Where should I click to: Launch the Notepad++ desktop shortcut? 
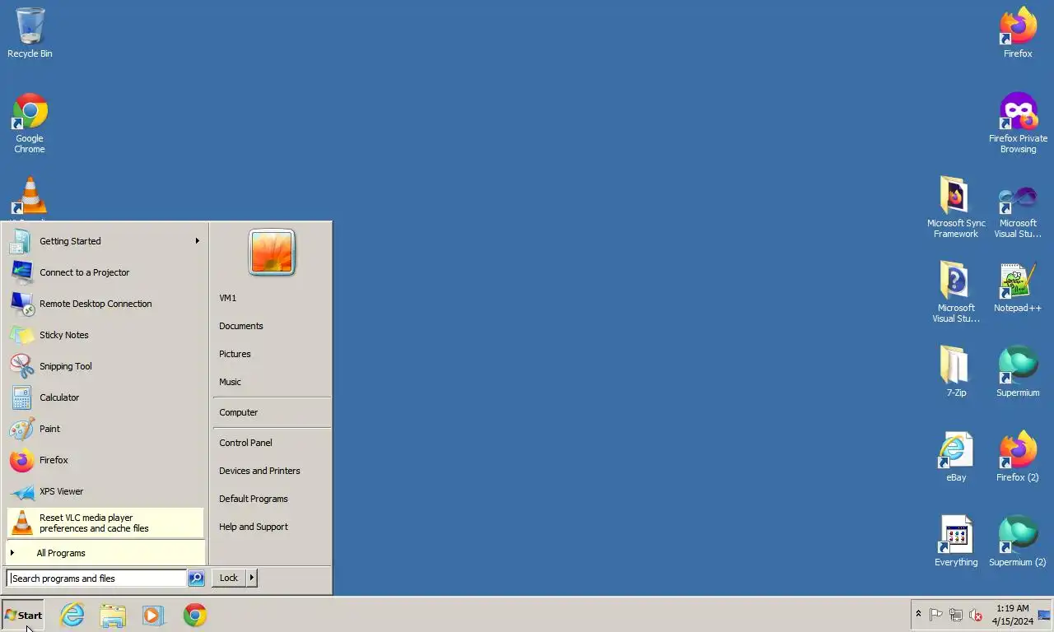tap(1018, 287)
